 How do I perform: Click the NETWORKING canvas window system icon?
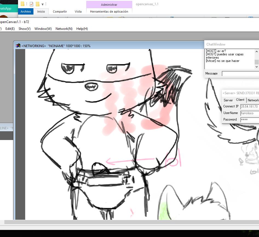click(x=18, y=46)
